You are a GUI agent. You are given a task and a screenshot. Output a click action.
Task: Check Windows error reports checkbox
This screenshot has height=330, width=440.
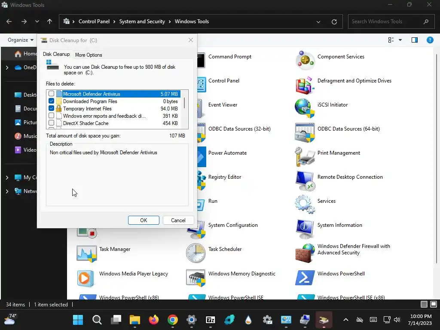[x=52, y=116]
